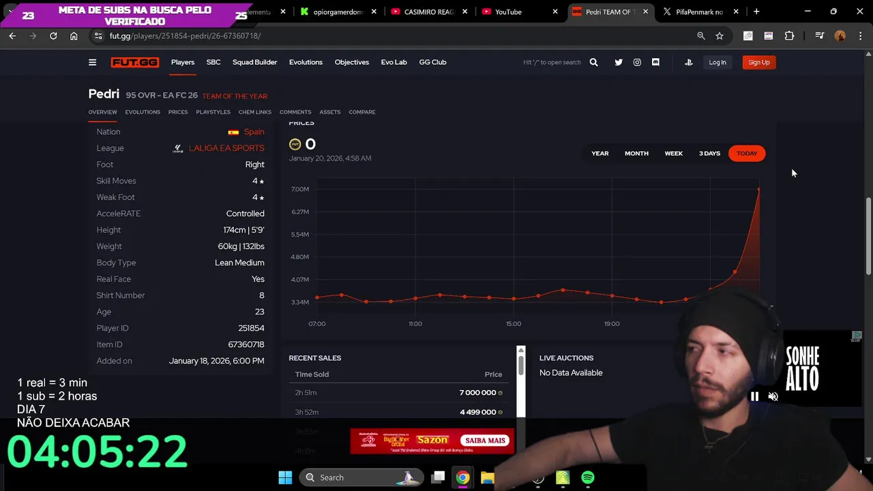Select the WEEK price range

coord(674,153)
